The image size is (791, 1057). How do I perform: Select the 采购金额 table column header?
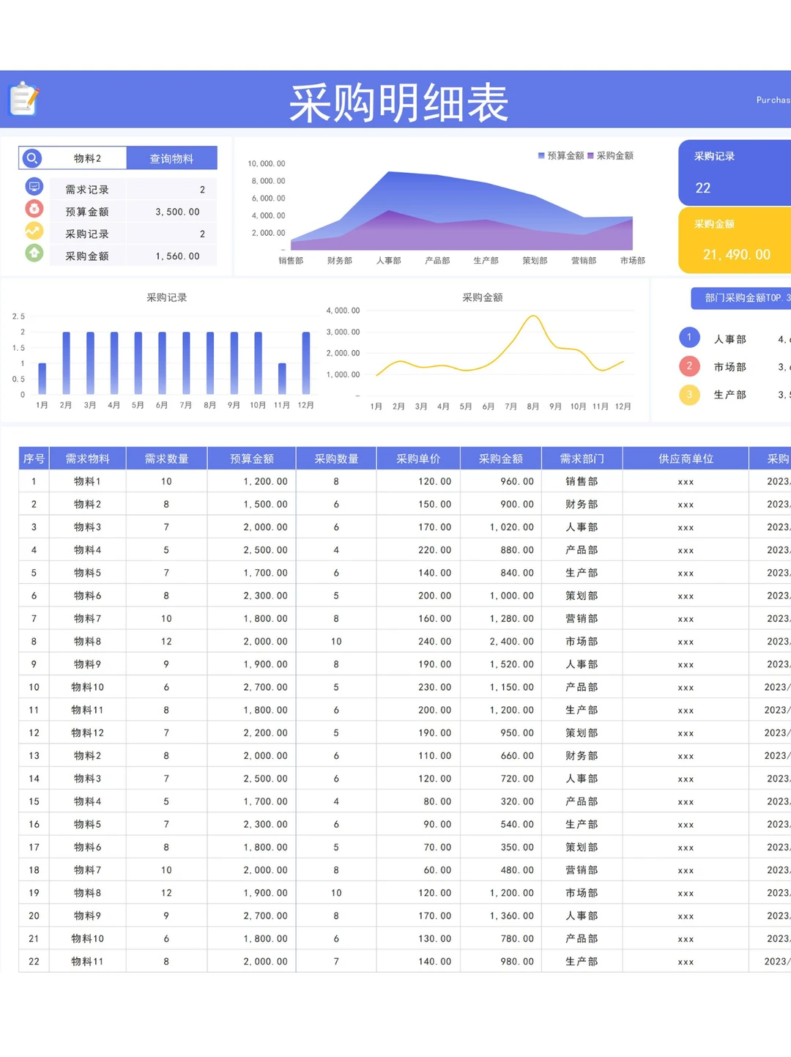500,459
